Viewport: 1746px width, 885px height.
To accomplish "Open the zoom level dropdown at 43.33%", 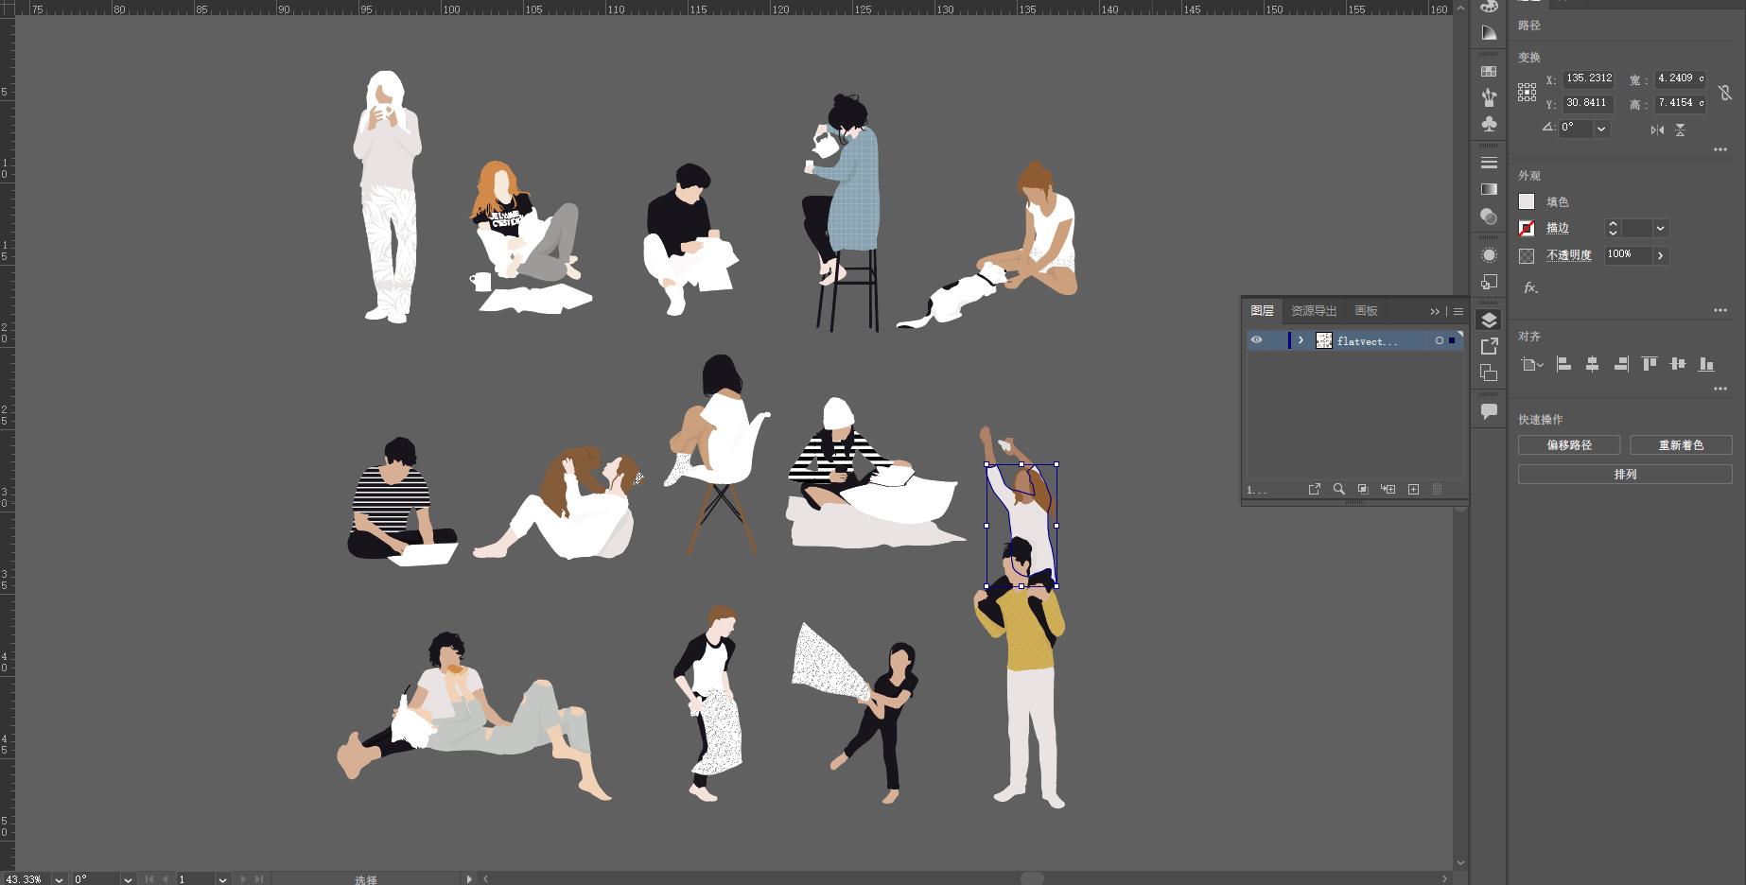I will point(59,878).
